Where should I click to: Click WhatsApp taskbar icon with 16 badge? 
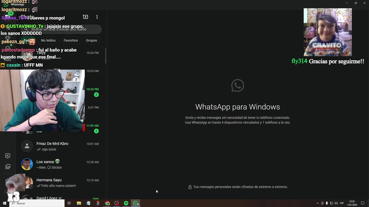[x=136, y=203]
